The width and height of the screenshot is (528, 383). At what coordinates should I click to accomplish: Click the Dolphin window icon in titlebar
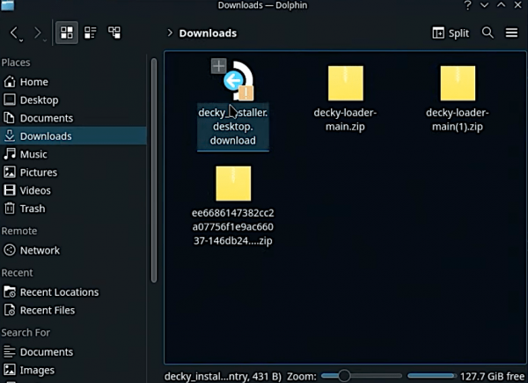7,5
